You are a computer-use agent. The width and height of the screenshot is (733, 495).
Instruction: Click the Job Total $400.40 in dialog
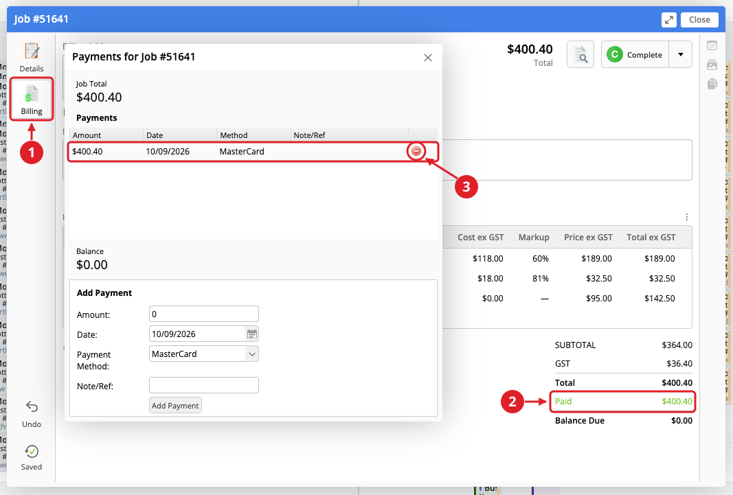click(x=99, y=97)
